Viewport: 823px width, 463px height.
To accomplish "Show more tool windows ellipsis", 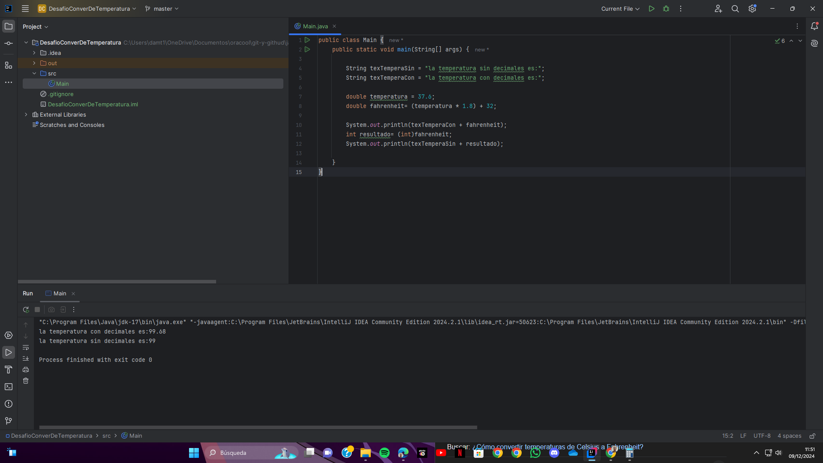I will [x=9, y=82].
